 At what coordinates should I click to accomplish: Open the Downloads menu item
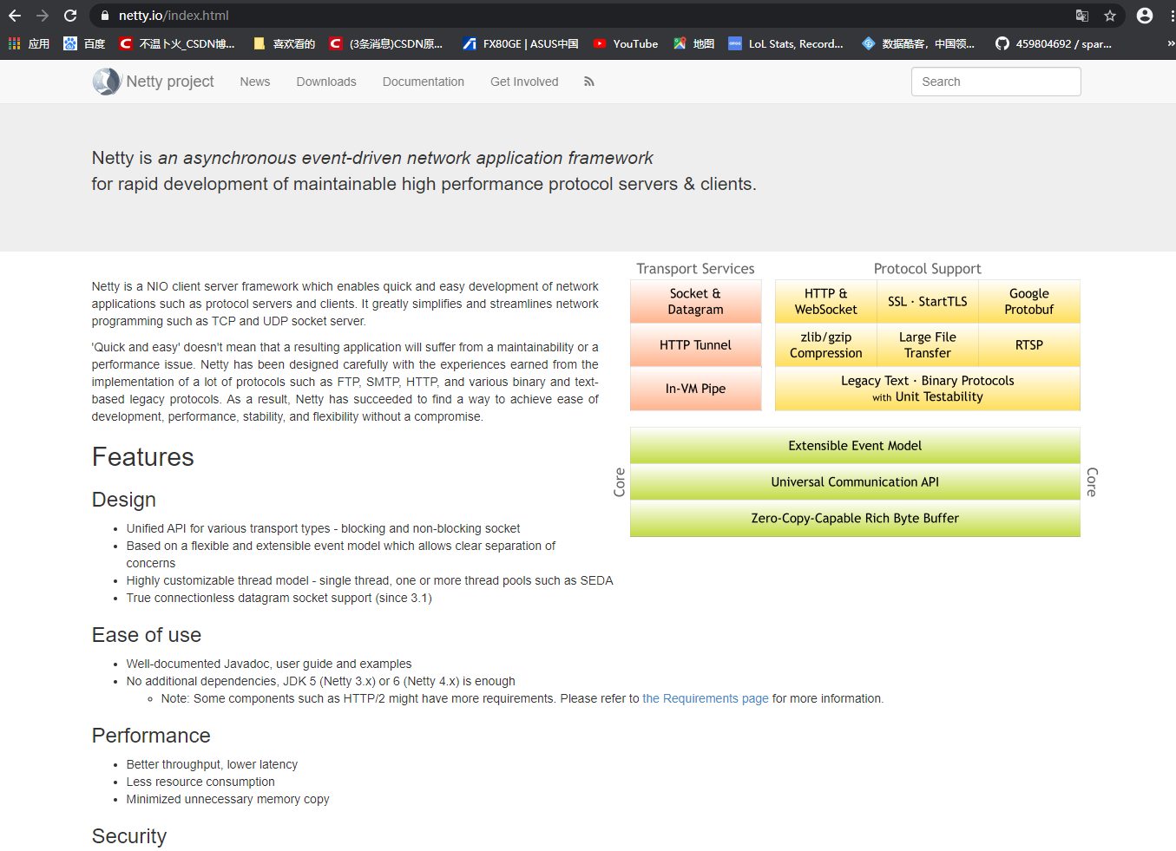point(326,82)
